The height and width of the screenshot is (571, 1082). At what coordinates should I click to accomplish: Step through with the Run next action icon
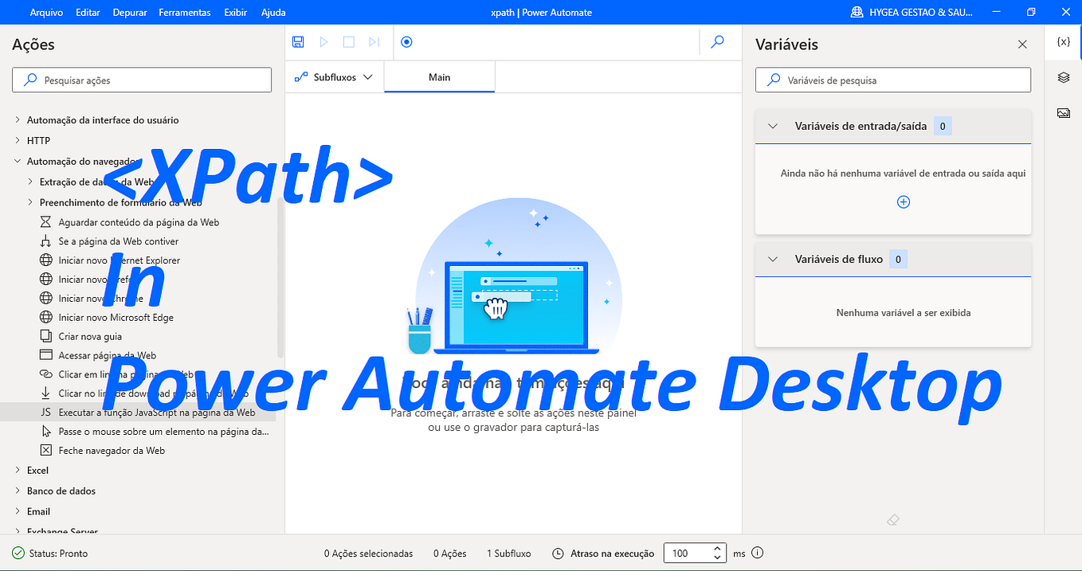coord(374,41)
